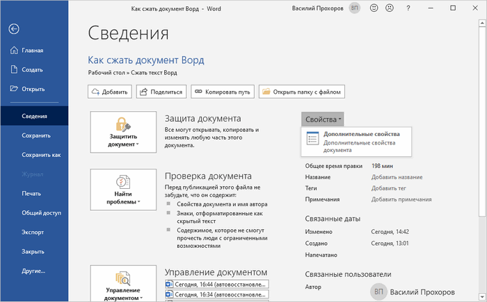Click Свойства документа и имя автора bullet

(222, 204)
